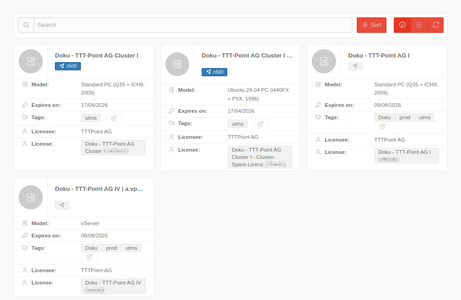Select 'Doku' tag on AG IV card
461x300 pixels.
point(91,248)
